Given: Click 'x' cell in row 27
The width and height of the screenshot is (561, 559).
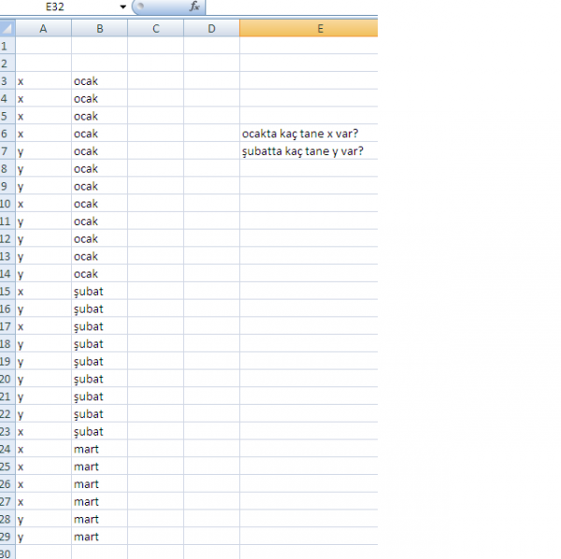Looking at the screenshot, I should (43, 501).
